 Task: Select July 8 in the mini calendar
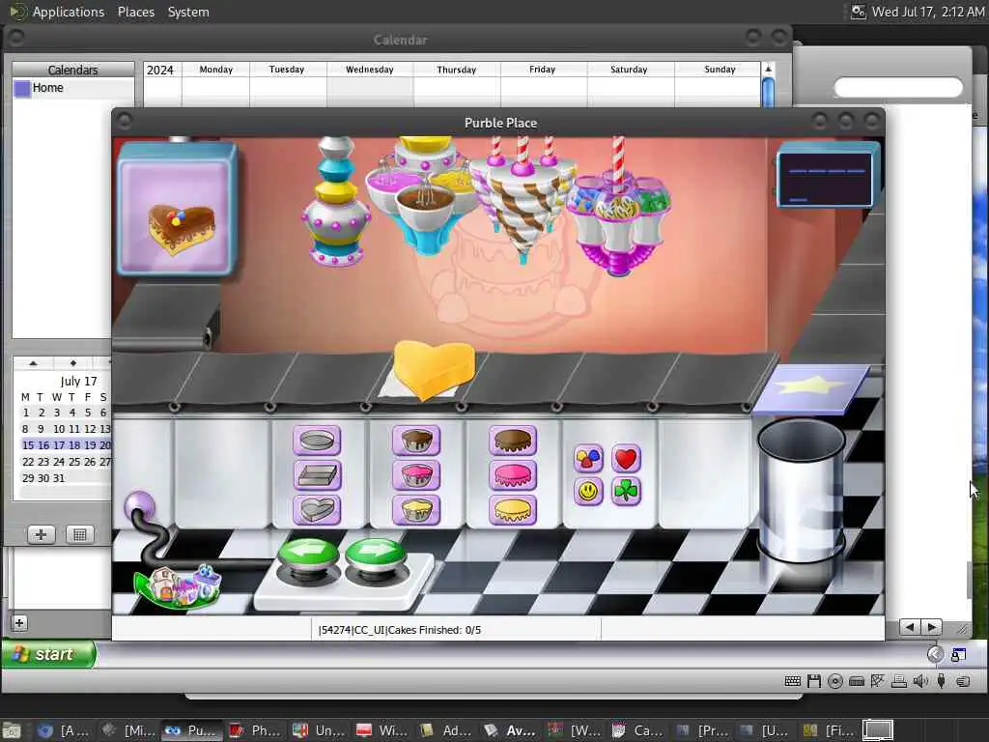(25, 429)
